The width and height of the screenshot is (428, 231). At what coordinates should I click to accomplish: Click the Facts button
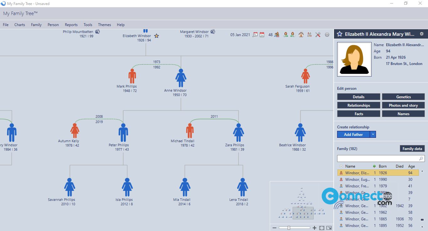click(x=358, y=114)
